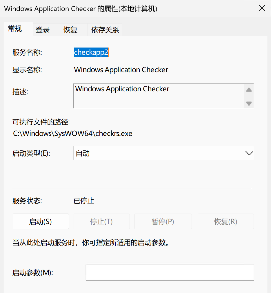Click the 启动类型(E) label

(x=31, y=153)
